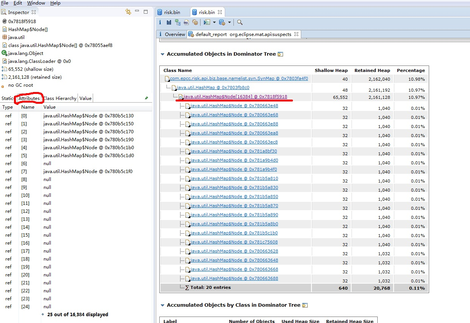Viewport: 470px width, 323px height.
Task: Open dropdown arrow next to Query Browser icon
Action: point(214,23)
